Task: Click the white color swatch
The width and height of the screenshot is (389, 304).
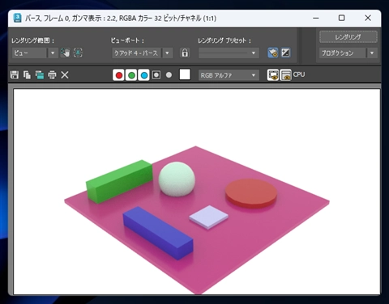Action: point(185,74)
